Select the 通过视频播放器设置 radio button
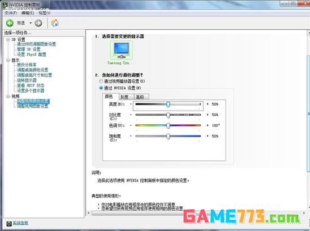The height and width of the screenshot is (231, 310). (101, 81)
